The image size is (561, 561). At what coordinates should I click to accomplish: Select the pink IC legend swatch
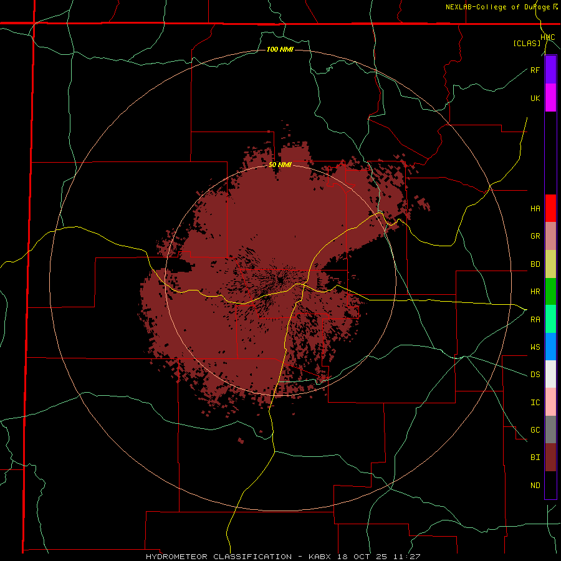click(x=550, y=402)
